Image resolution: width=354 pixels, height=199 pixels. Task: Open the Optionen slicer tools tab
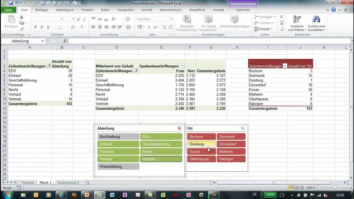[243, 10]
